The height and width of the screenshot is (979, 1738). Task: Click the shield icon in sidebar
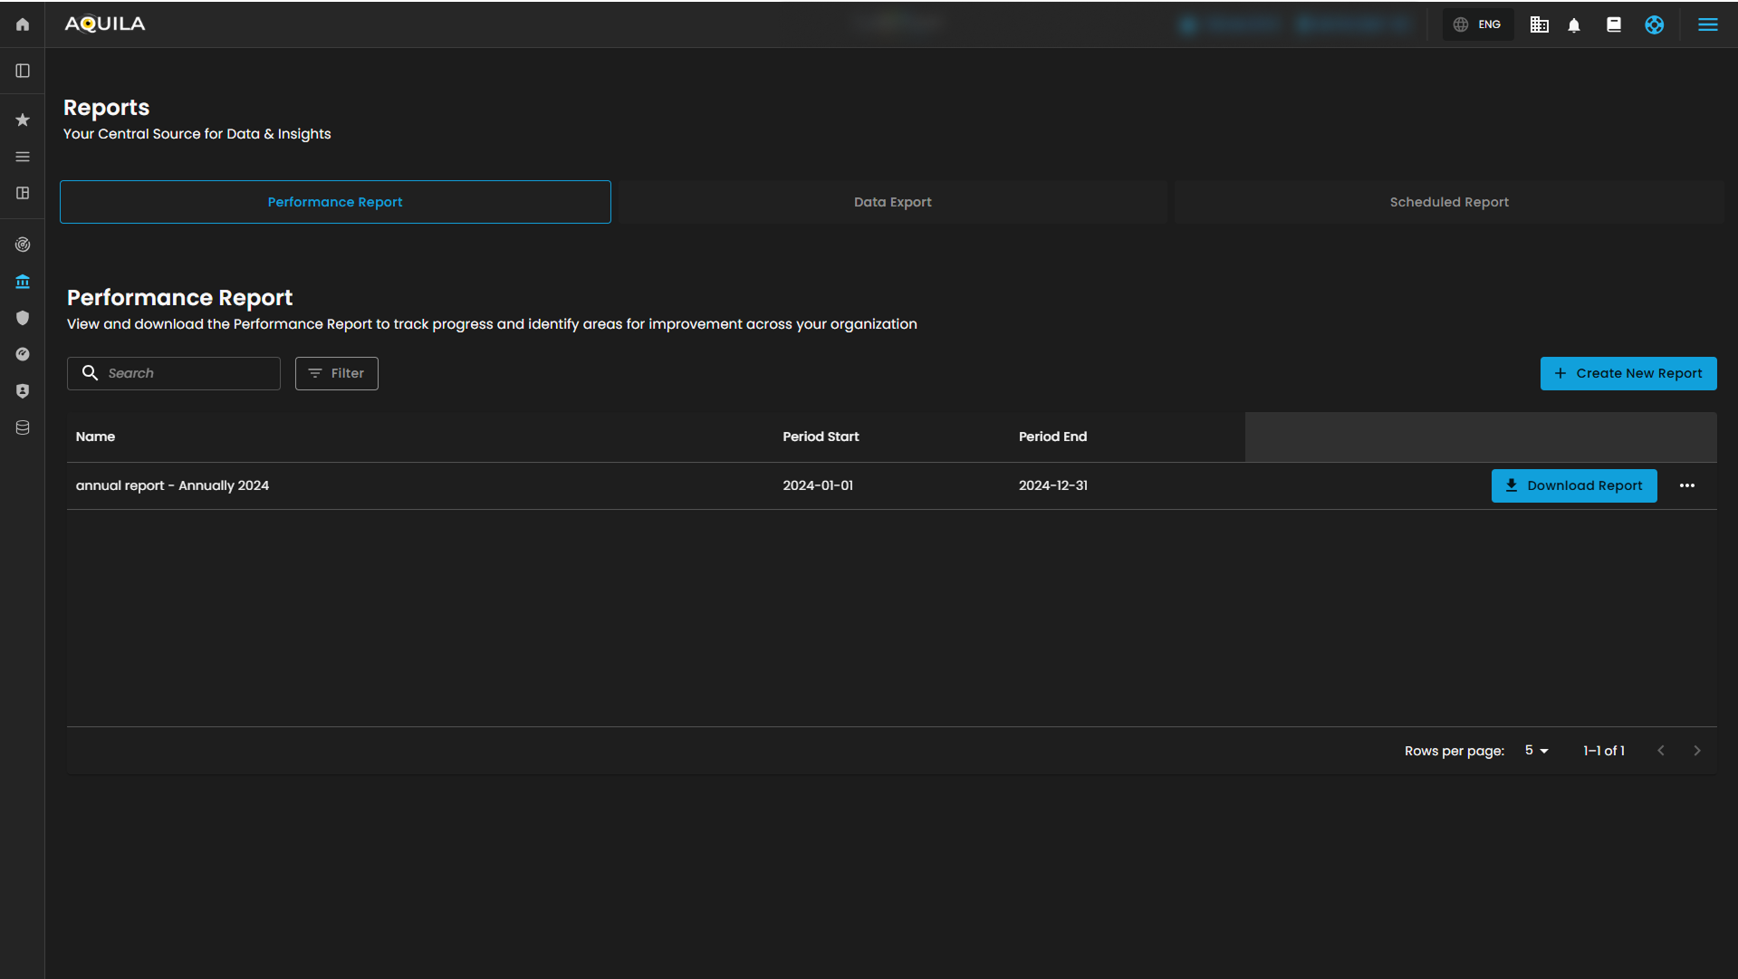point(23,318)
